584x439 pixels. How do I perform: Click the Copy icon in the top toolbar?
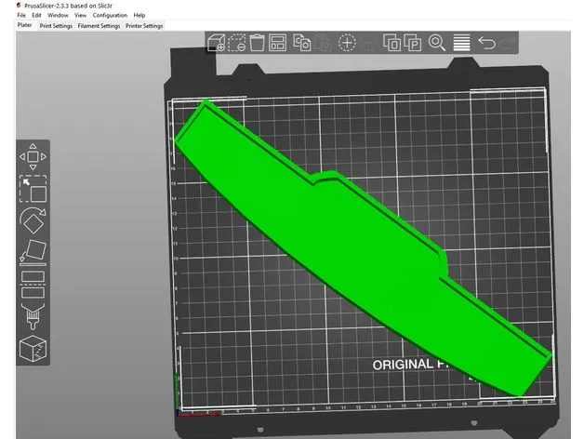302,43
